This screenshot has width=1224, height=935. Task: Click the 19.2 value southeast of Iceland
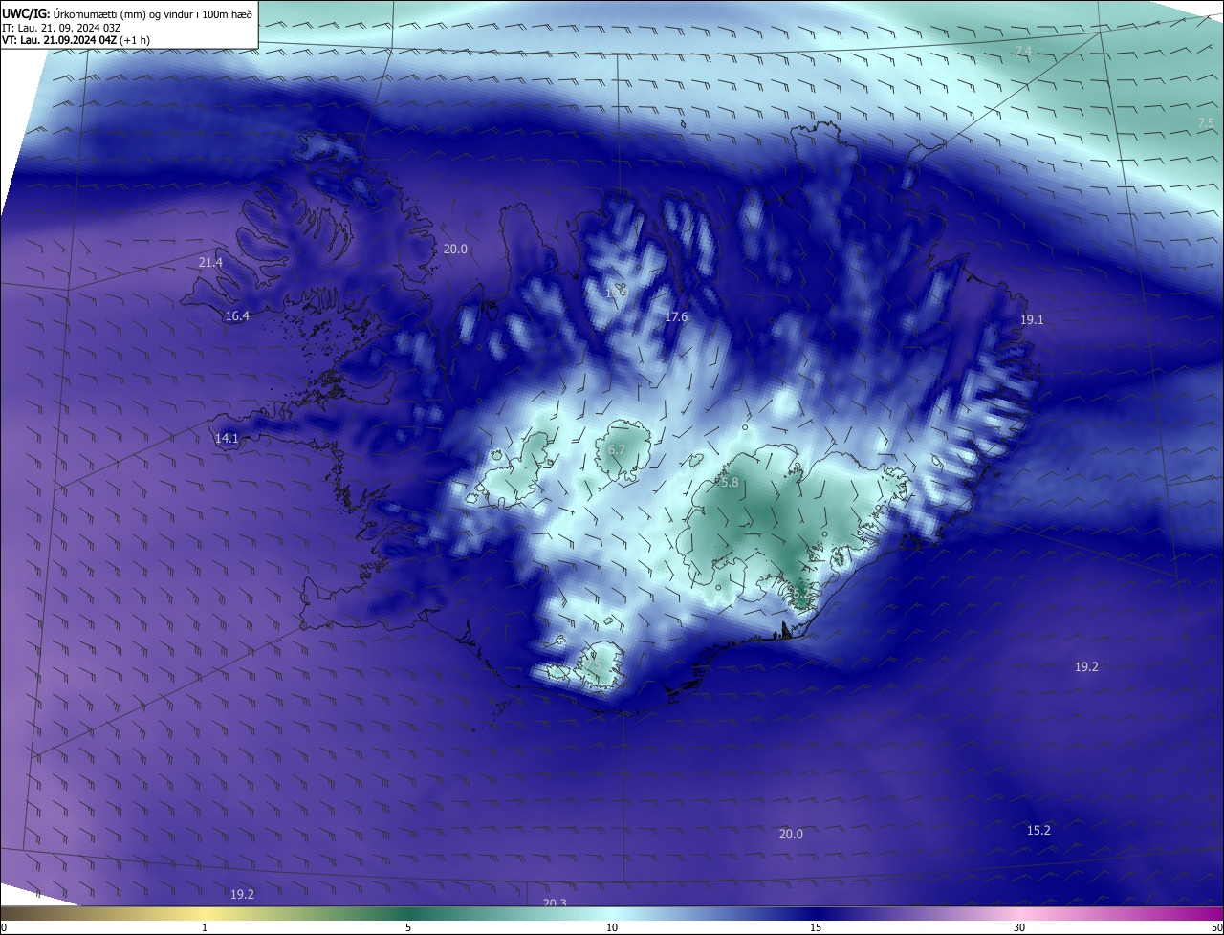(1086, 666)
